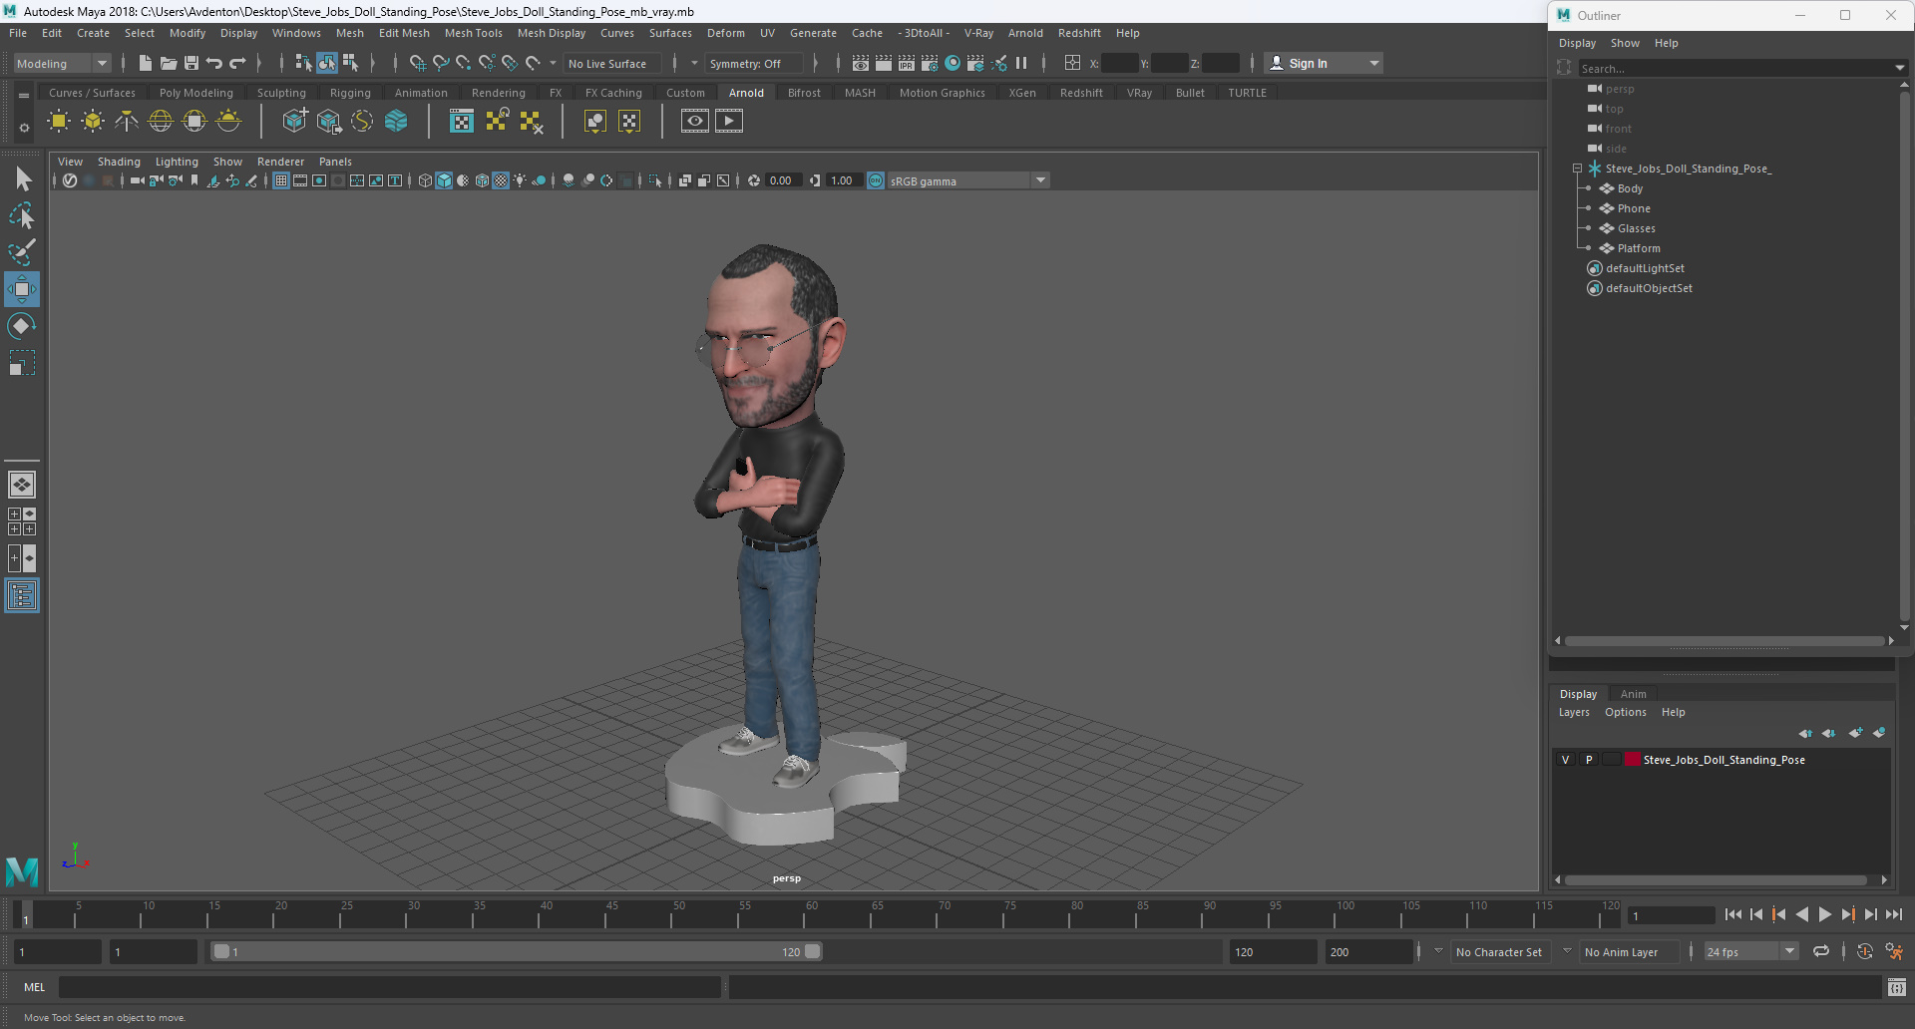Open the Mesh Tools menu
The image size is (1915, 1029).
(x=473, y=33)
